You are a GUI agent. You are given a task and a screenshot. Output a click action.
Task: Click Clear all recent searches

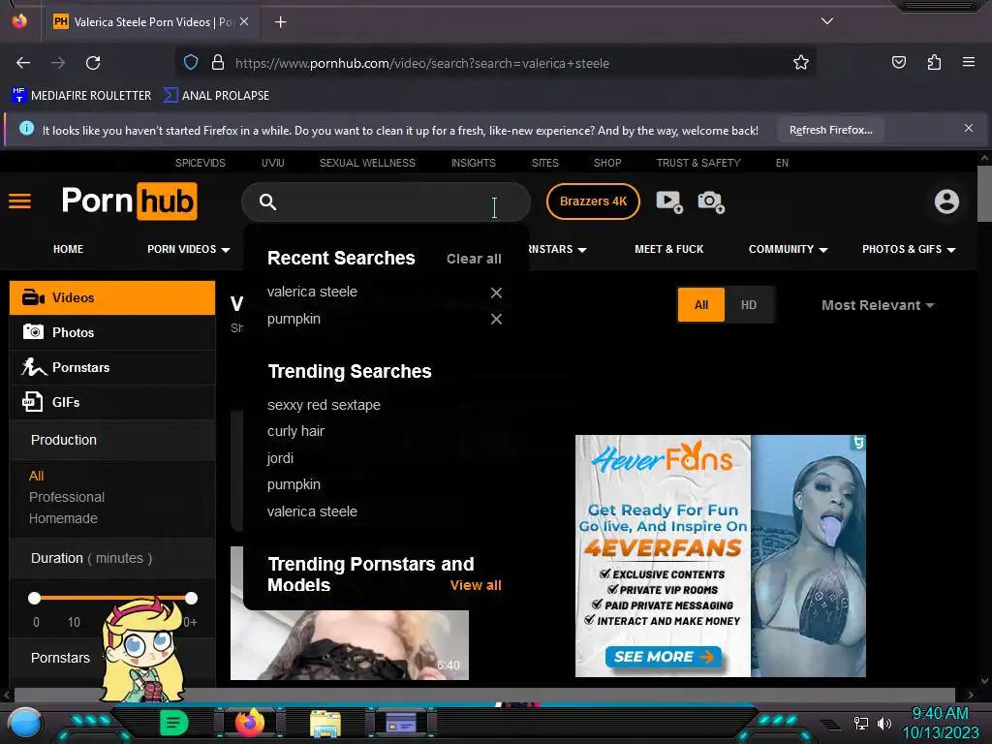pos(474,259)
